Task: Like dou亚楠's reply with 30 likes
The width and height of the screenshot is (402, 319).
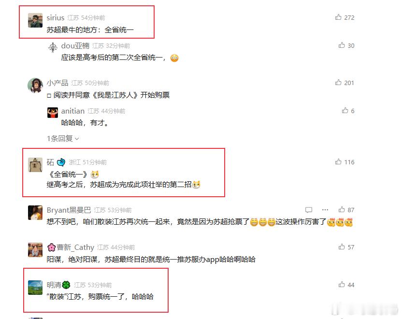Action: tap(342, 45)
